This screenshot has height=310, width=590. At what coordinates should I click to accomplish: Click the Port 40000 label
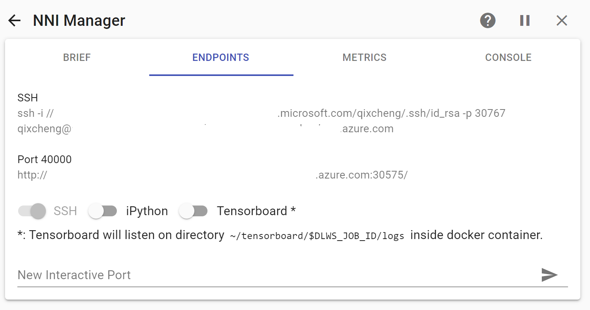point(44,159)
